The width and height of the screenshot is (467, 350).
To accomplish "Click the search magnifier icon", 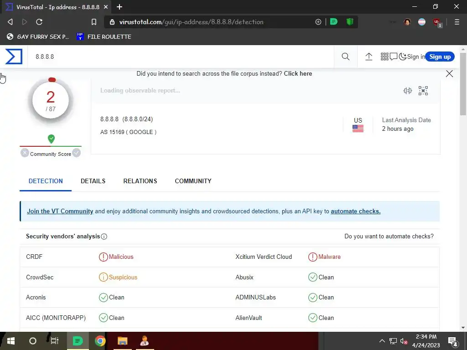I will 346,57.
